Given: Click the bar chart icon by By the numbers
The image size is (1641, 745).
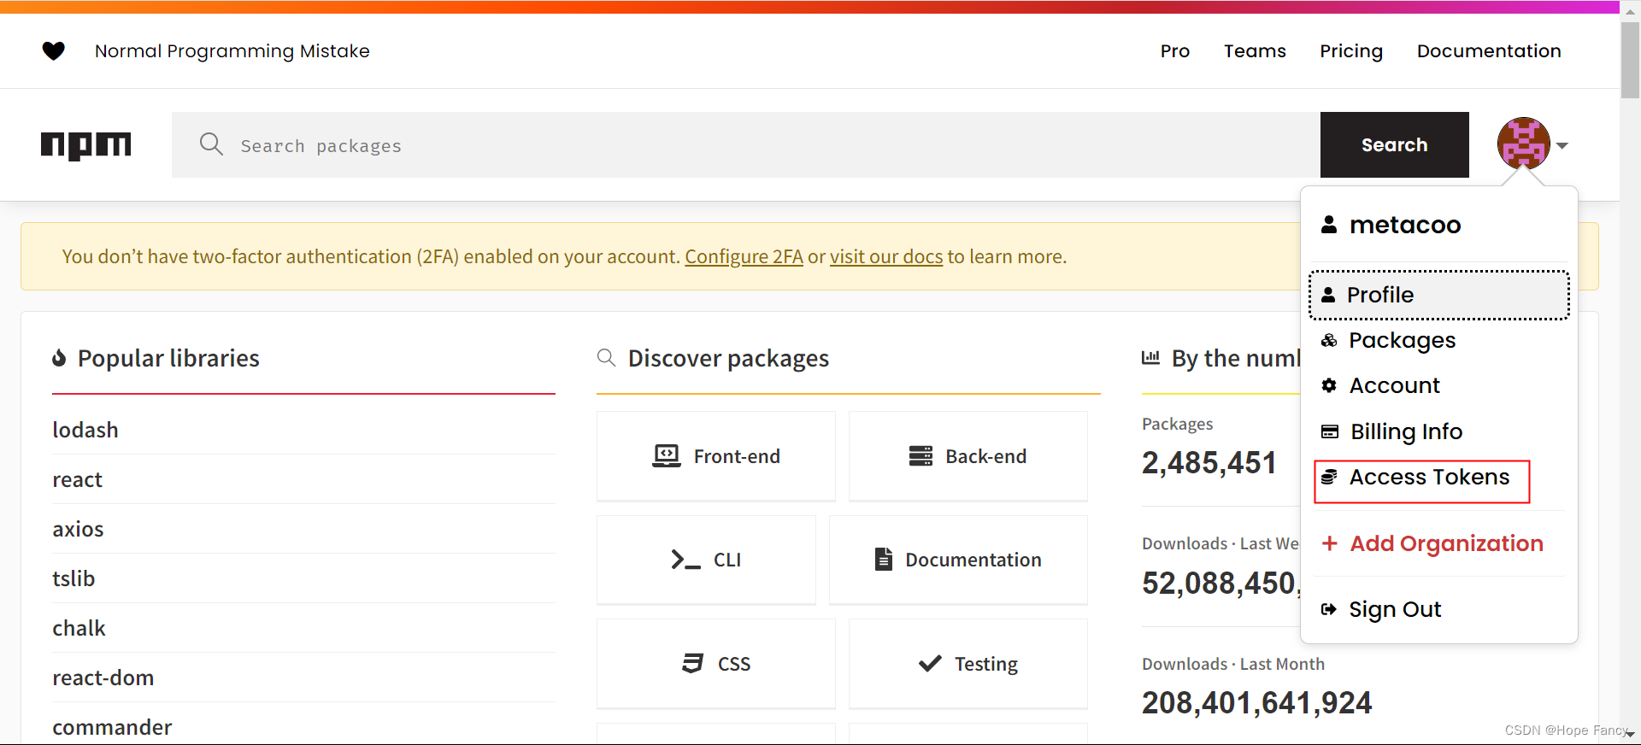Looking at the screenshot, I should tap(1150, 357).
